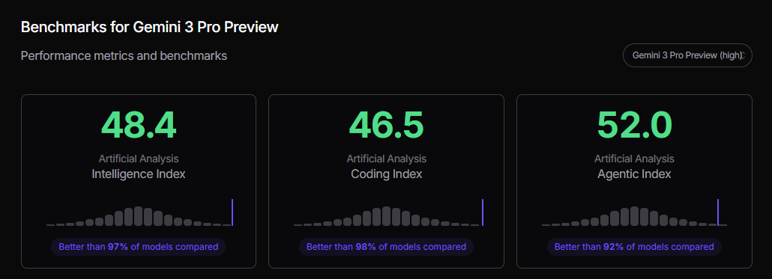Click the 'Better than 98% of models compared' badge
The width and height of the screenshot is (772, 279).
click(x=386, y=247)
